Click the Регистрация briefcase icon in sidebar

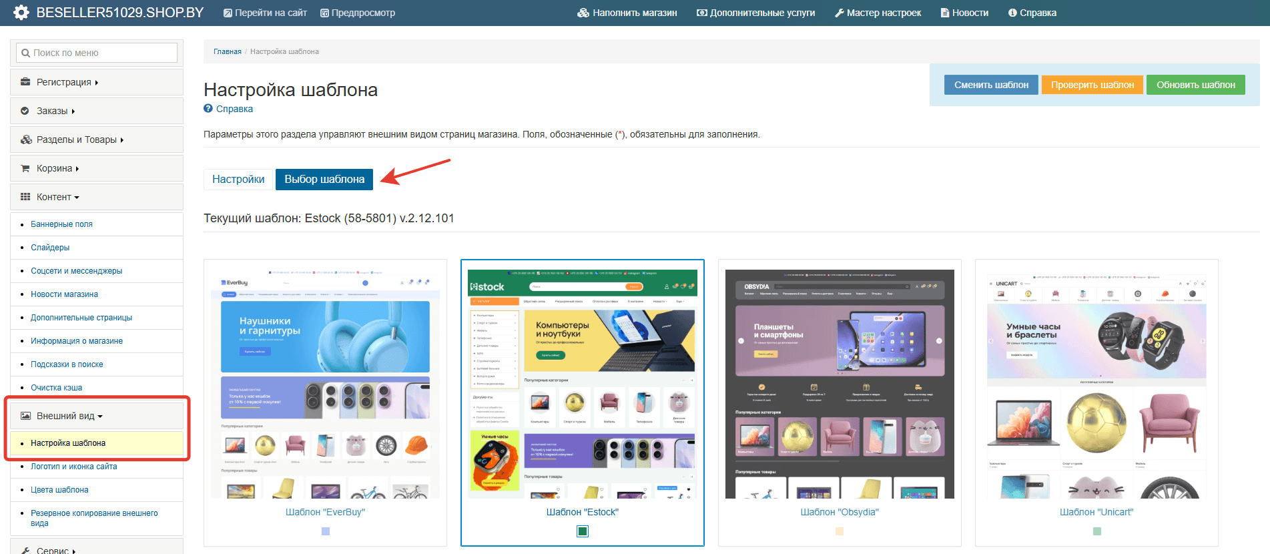pos(25,82)
